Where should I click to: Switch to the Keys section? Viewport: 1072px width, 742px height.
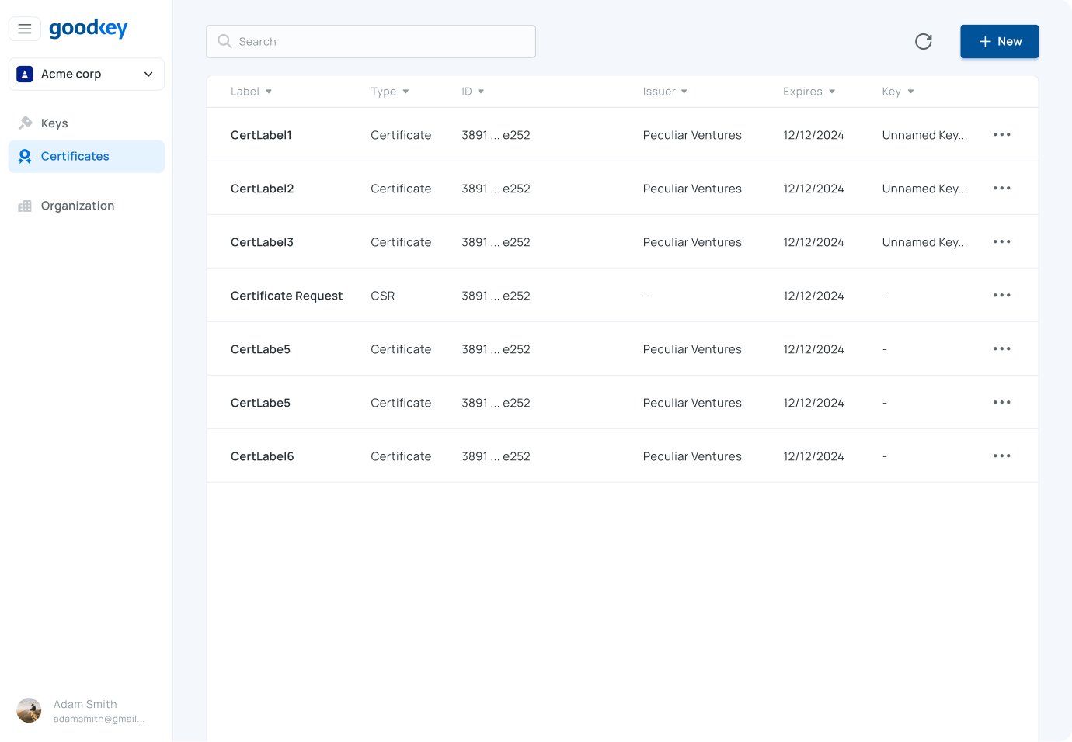tap(54, 123)
